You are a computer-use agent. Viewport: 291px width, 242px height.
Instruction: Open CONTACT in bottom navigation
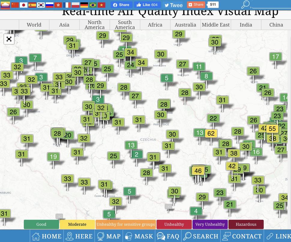click(242, 236)
